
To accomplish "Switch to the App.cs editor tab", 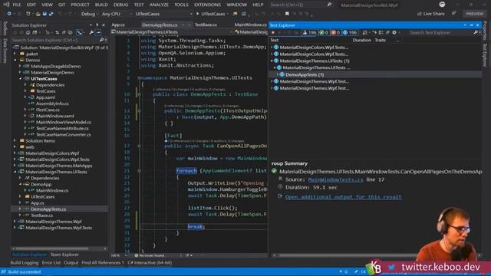I will click(118, 25).
